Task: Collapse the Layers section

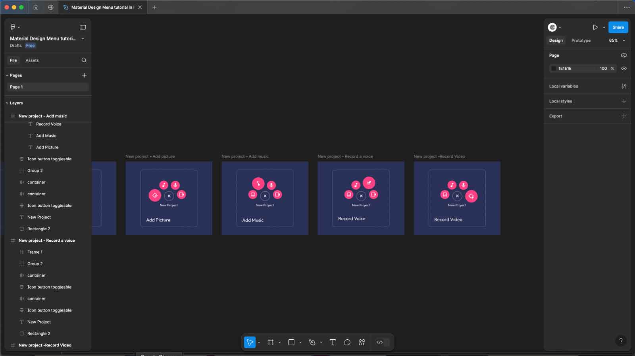Action: [7, 103]
